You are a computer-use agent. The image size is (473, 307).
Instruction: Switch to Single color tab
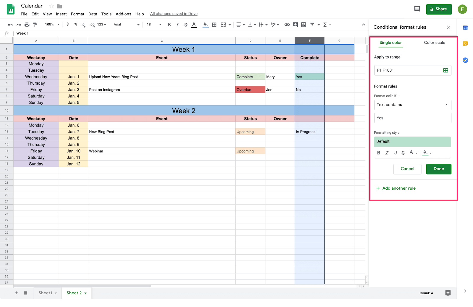pos(391,43)
